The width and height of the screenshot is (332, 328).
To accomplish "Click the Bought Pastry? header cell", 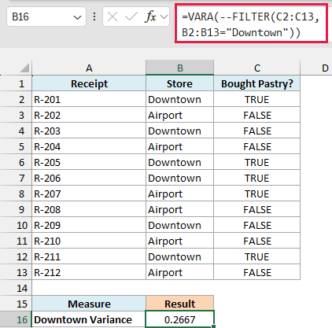I will [x=257, y=83].
